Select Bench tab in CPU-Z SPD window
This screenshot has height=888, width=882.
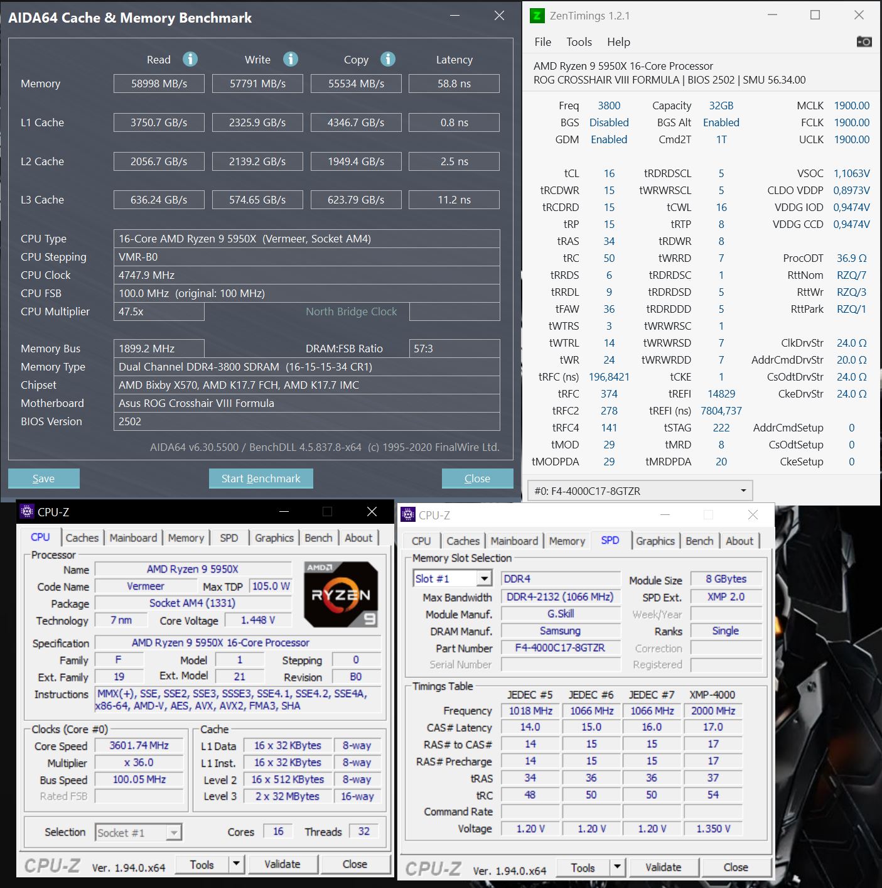pyautogui.click(x=699, y=541)
